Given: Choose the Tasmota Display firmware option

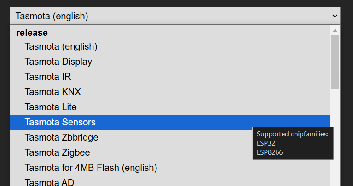Looking at the screenshot, I should tap(58, 62).
